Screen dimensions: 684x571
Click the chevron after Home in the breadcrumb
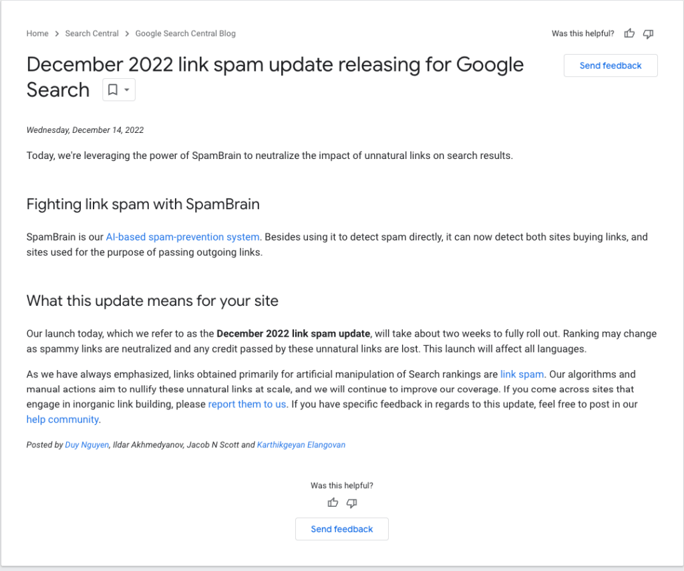pyautogui.click(x=56, y=33)
